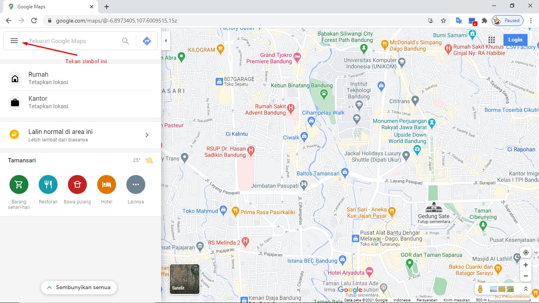Set Kantor work location

81,102
